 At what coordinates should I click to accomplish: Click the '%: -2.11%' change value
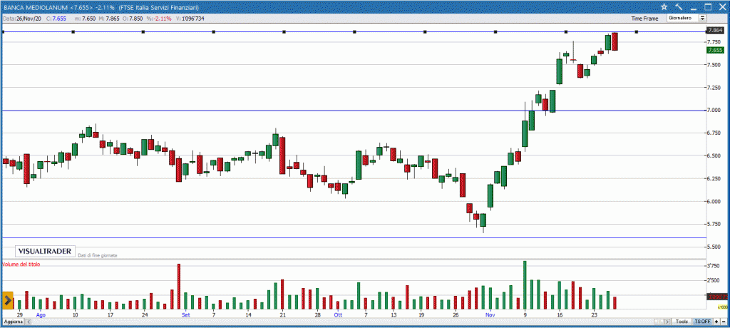[x=160, y=19]
